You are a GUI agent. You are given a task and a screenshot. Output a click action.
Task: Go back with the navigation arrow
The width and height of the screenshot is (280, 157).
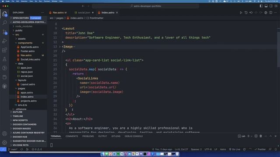click(83, 6)
